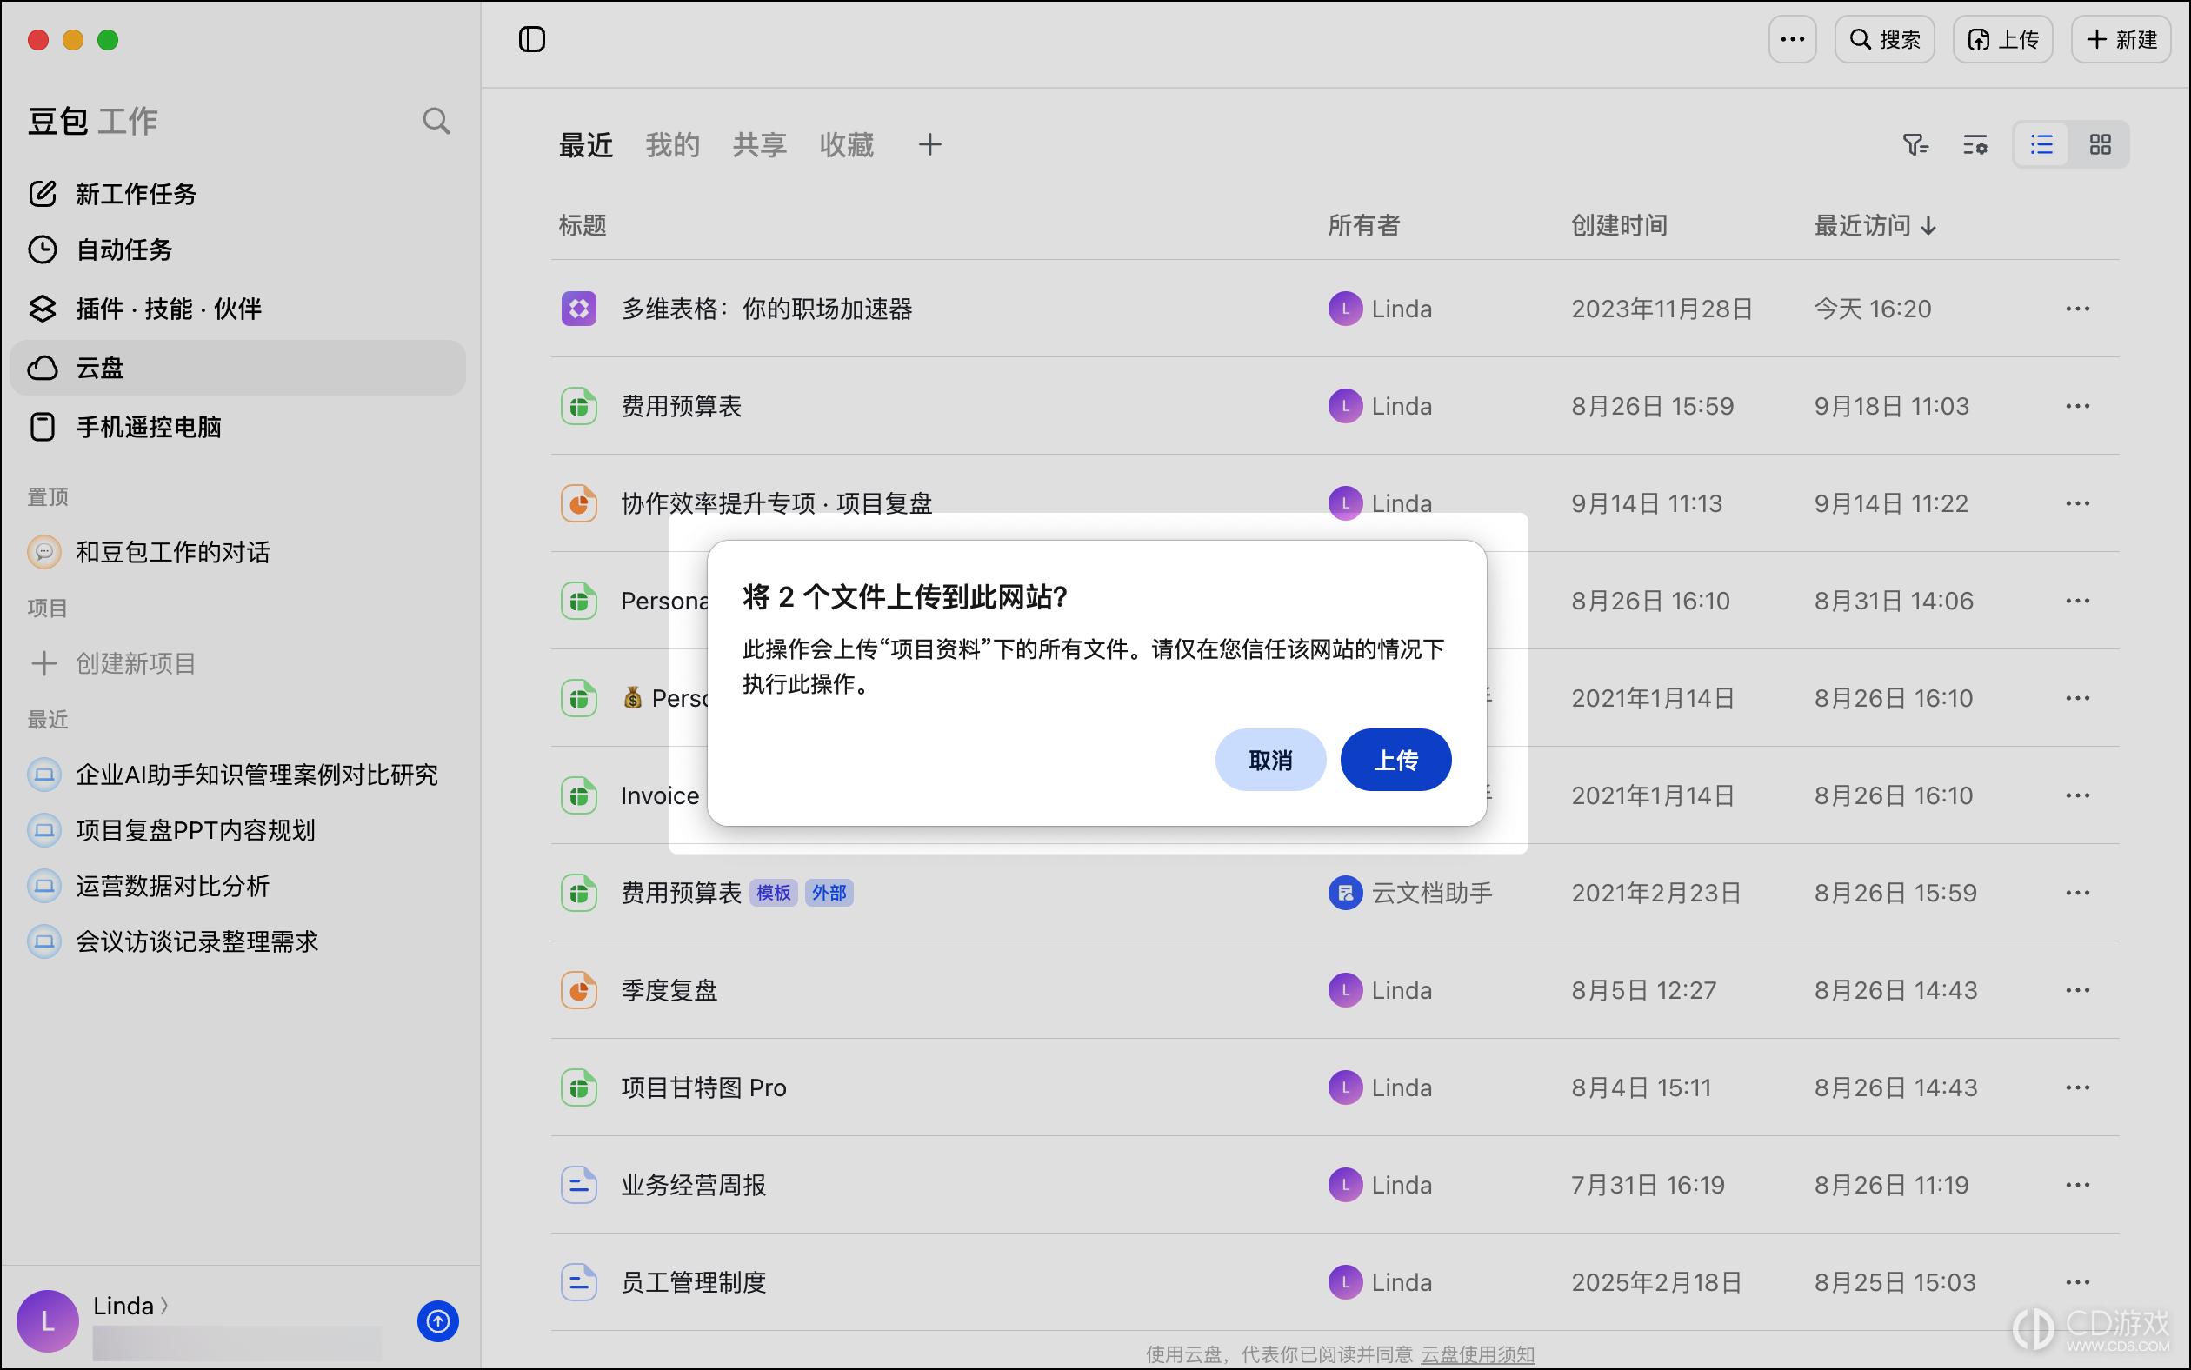Click the 外部 tag on 费用预算表
This screenshot has height=1370, width=2191.
(829, 894)
